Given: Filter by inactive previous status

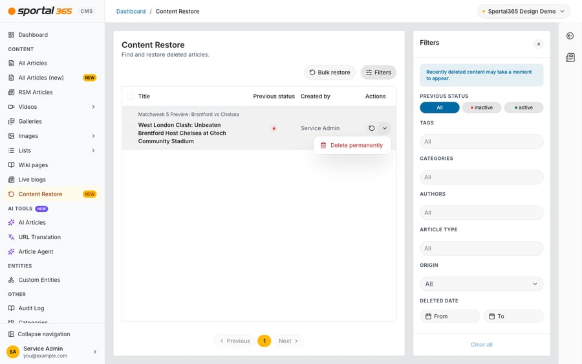Looking at the screenshot, I should pyautogui.click(x=482, y=108).
